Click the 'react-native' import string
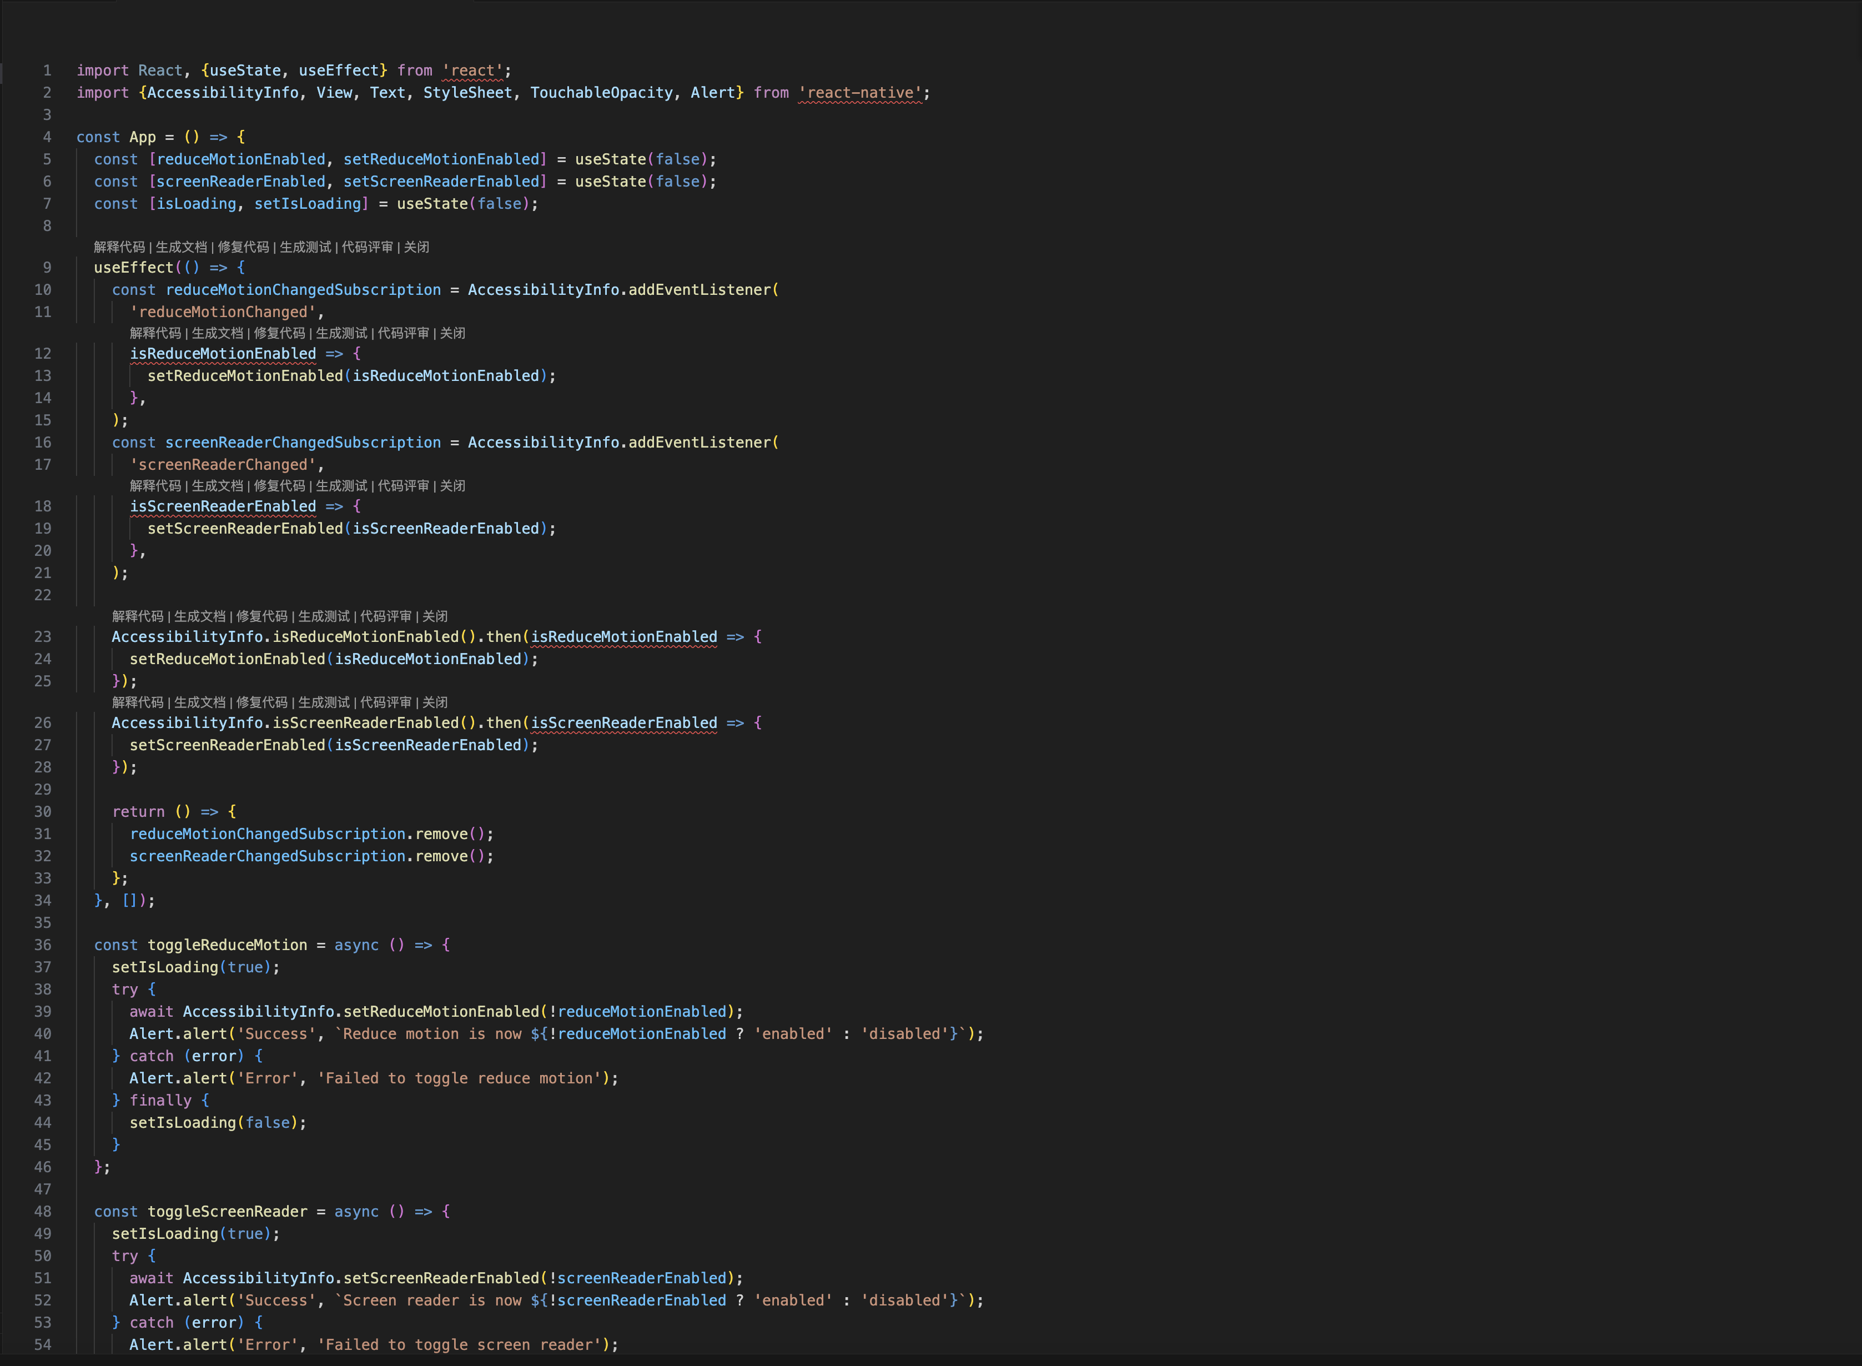Screen dimensions: 1862x1366 pyautogui.click(x=859, y=93)
